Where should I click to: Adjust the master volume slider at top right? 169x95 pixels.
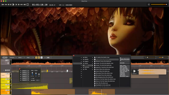point(159,4)
